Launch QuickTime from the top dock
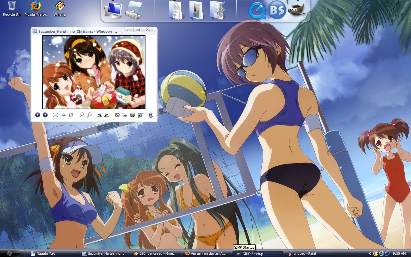The height and width of the screenshot is (257, 411). [257, 10]
